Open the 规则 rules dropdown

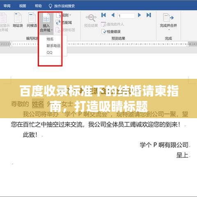coord(64,15)
